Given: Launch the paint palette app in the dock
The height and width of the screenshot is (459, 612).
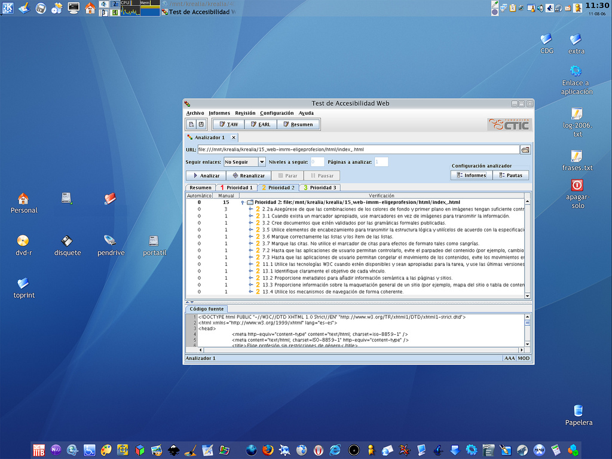Looking at the screenshot, I should click(106, 450).
